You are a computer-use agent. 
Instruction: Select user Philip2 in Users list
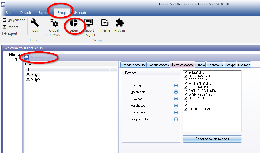[x=35, y=80]
